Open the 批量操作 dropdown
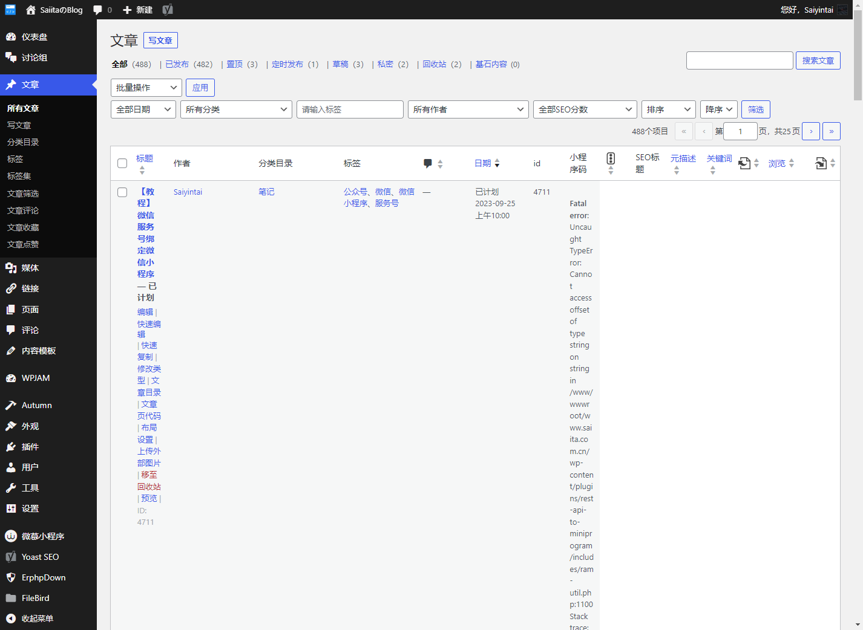This screenshot has width=863, height=630. click(x=146, y=87)
